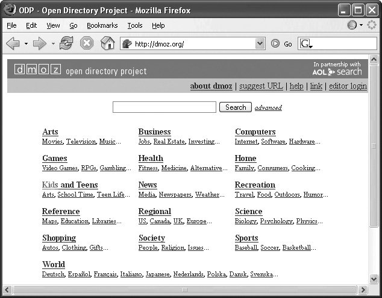This screenshot has height=298, width=382.
Task: Reload the current page
Action: 66,43
